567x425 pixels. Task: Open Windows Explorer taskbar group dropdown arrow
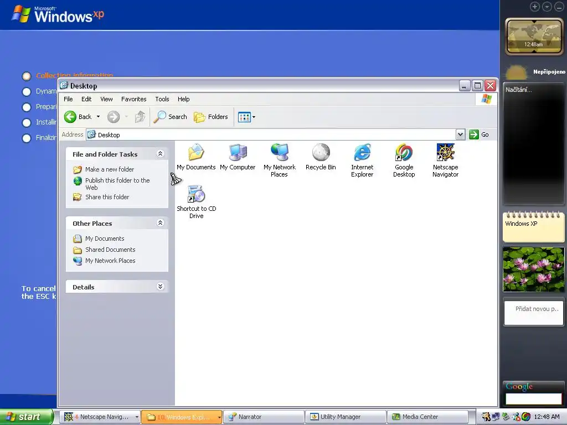tap(219, 417)
